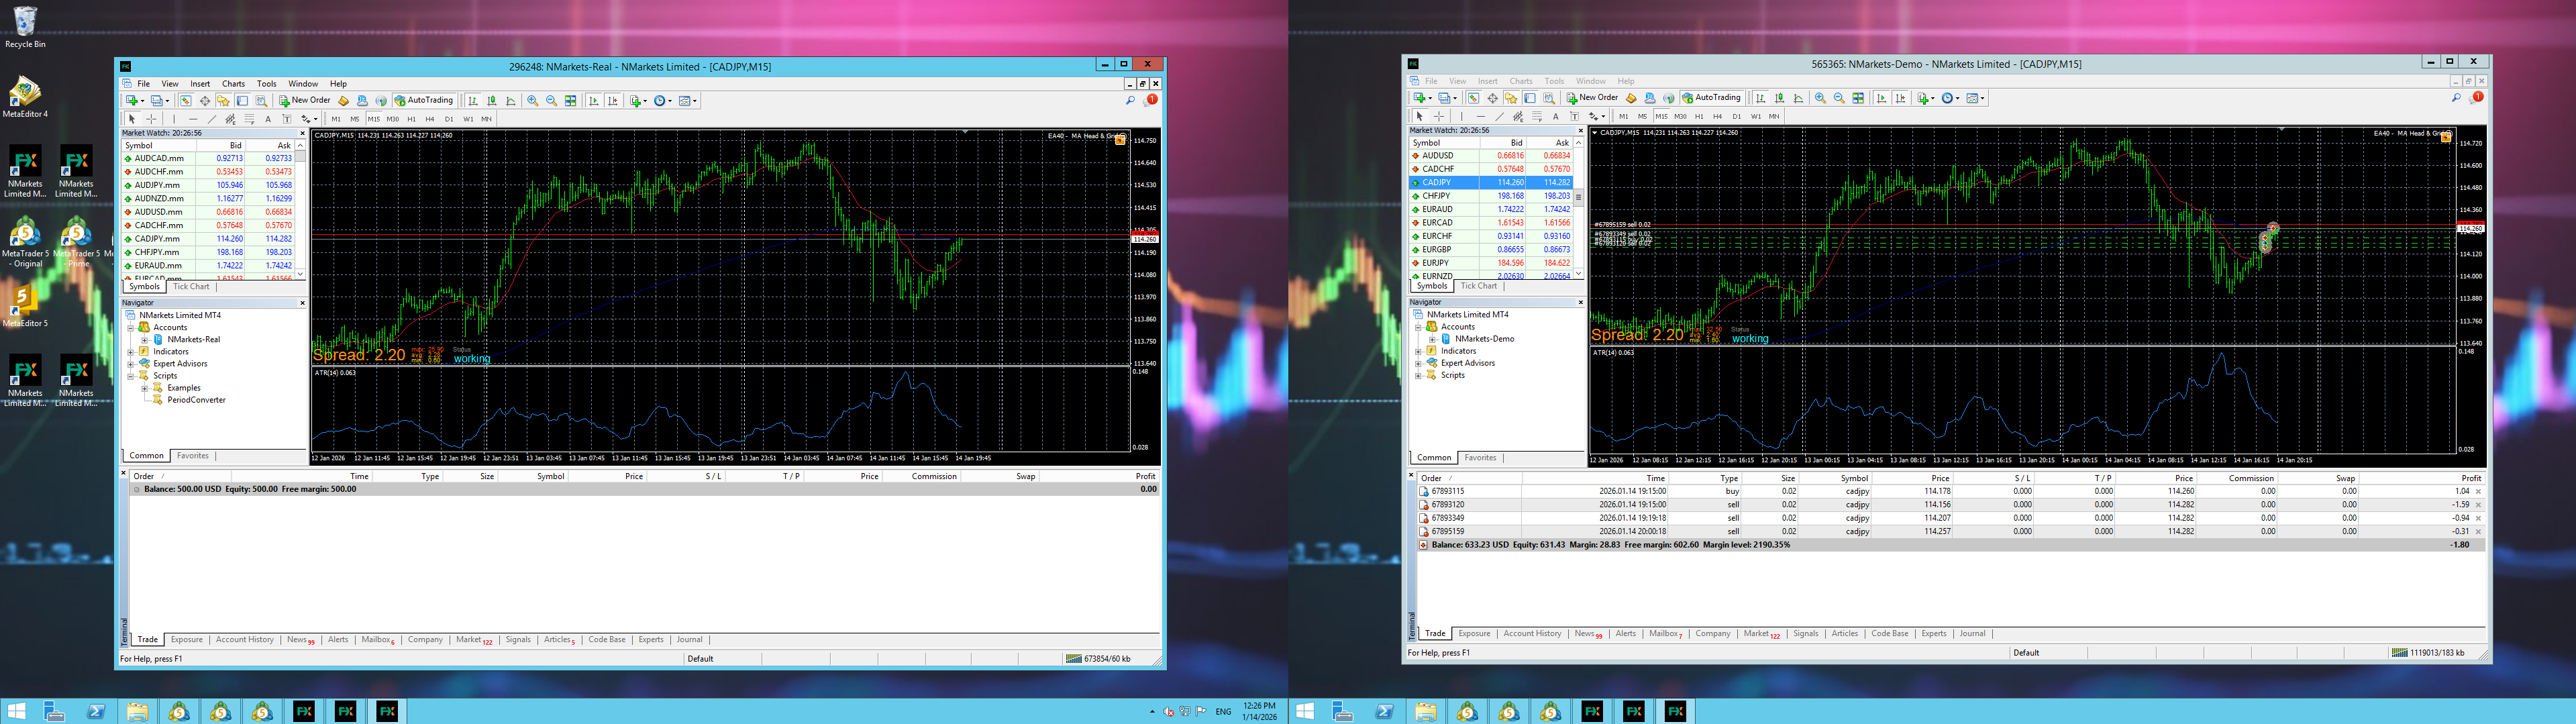Select Fibonacci retracement tool in Real window
The height and width of the screenshot is (724, 2576).
click(250, 119)
